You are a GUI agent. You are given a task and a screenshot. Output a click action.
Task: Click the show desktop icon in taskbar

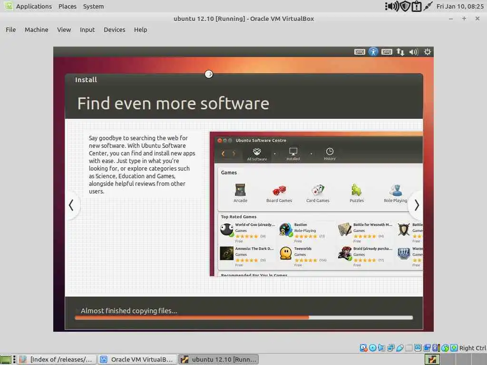click(6, 359)
